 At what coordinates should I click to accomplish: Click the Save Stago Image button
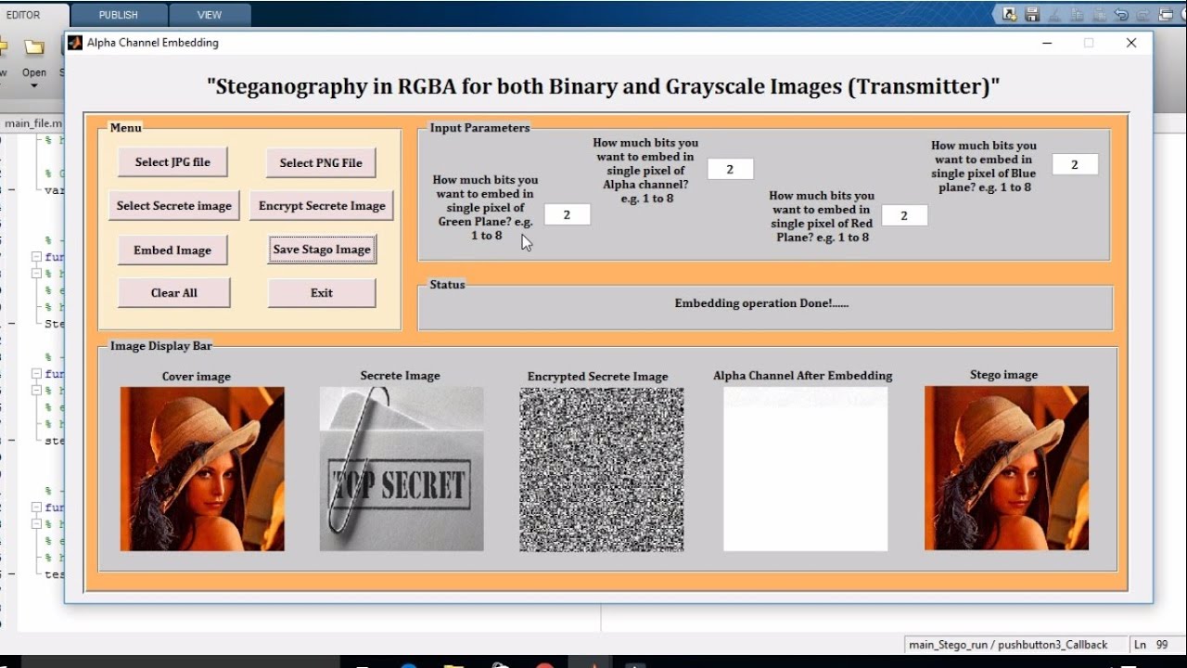pyautogui.click(x=322, y=250)
